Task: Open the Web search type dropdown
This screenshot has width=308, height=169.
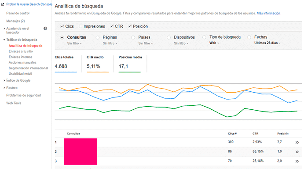Action: tap(214, 43)
